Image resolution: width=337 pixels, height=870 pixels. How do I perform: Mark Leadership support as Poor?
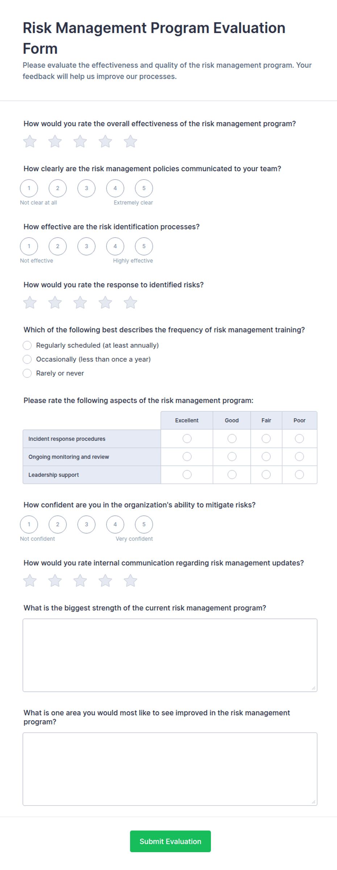299,474
